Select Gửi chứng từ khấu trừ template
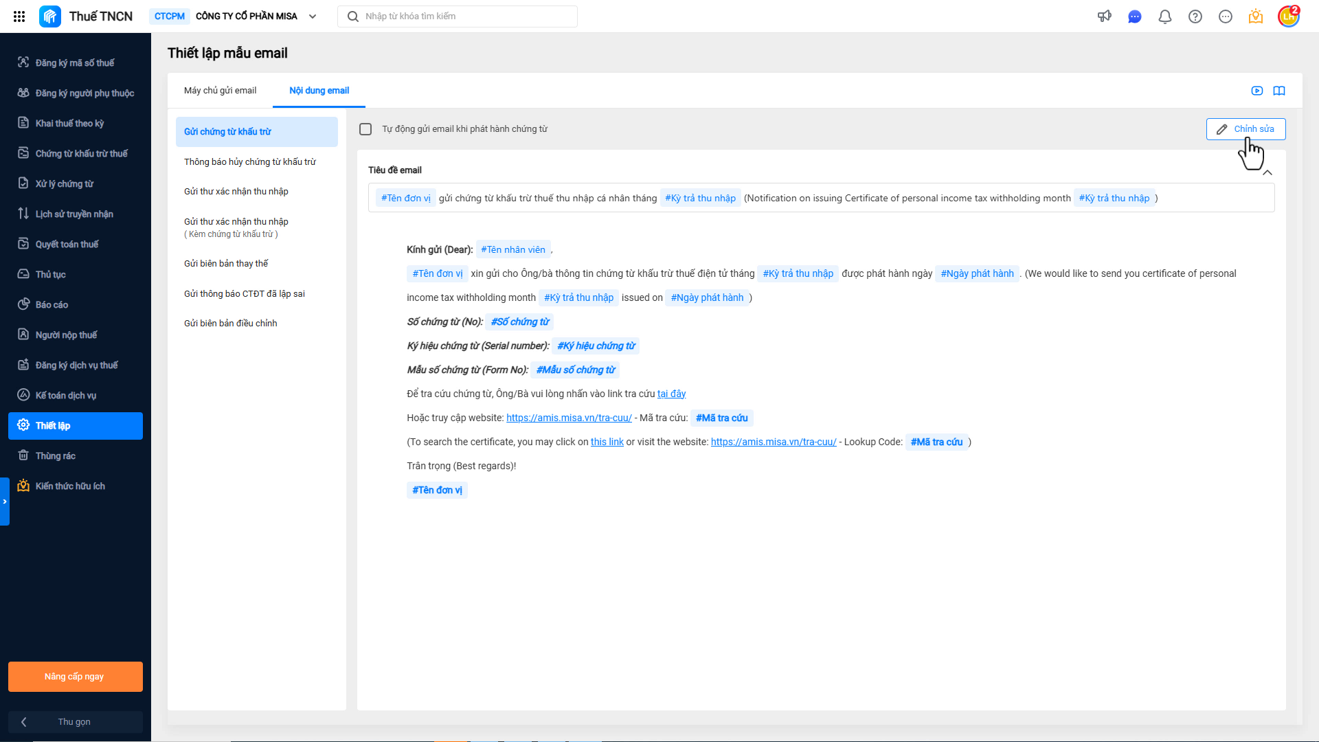Image resolution: width=1319 pixels, height=742 pixels. (257, 132)
